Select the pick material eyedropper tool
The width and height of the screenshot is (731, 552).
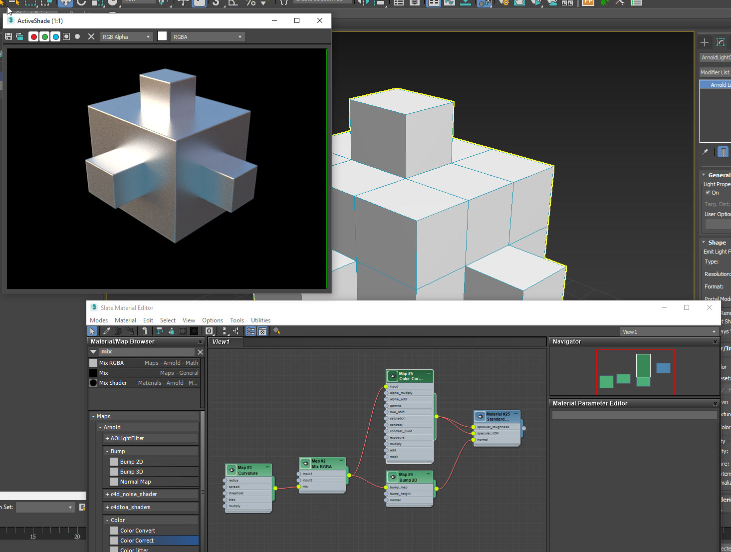[106, 331]
